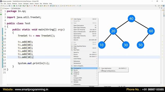Screen dimensions: 165x92
Task: Select Open Type Hierarchy entry
Action: point(84,28)
